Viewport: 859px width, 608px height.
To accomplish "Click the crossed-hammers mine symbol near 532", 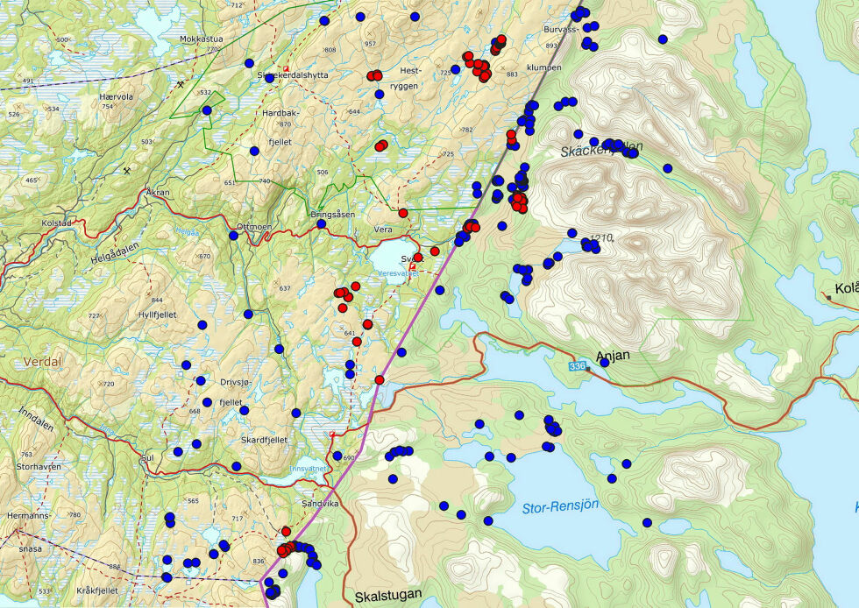I will 181,85.
